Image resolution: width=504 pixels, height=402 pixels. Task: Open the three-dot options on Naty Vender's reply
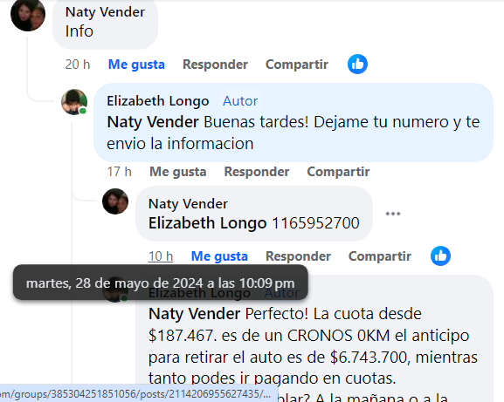tap(393, 214)
